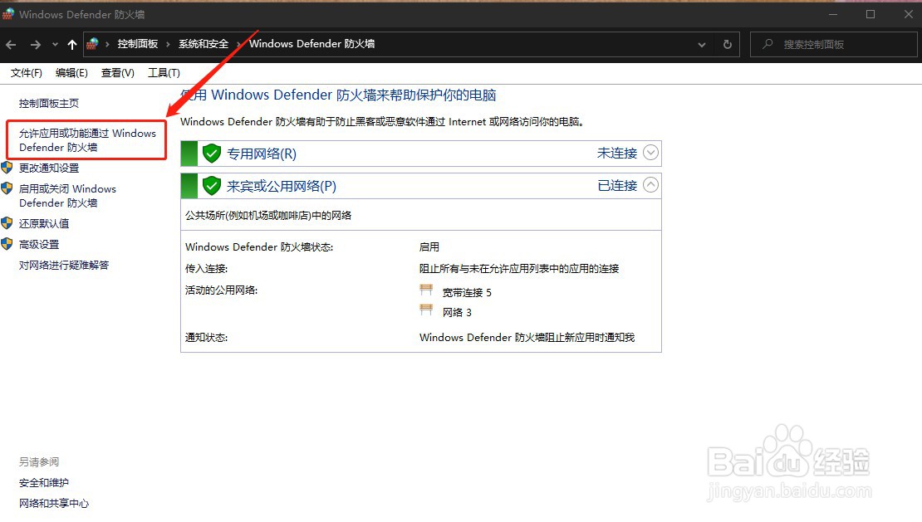Click green shield icon of 专用网络
This screenshot has width=922, height=522.
(212, 154)
